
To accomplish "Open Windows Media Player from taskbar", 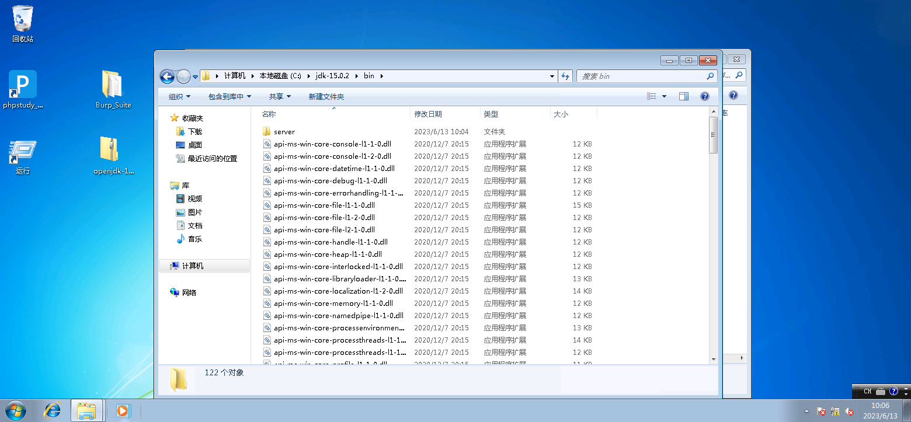I will click(122, 410).
